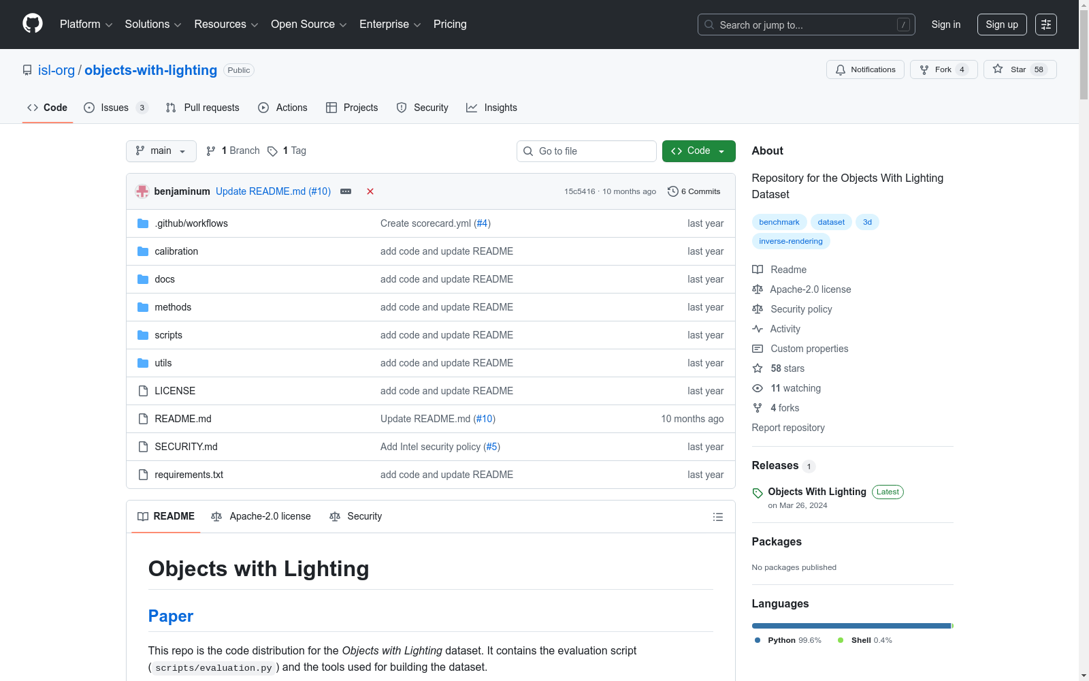Expand commit message ellipsis button

[346, 191]
